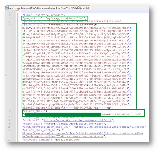Open the token_uri oauth2.googleapis.com link

coord(74,124)
